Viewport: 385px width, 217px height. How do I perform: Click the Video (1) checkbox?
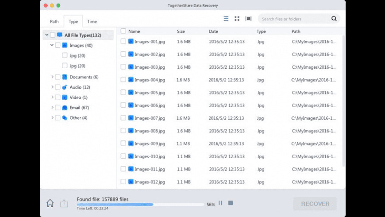tap(58, 97)
